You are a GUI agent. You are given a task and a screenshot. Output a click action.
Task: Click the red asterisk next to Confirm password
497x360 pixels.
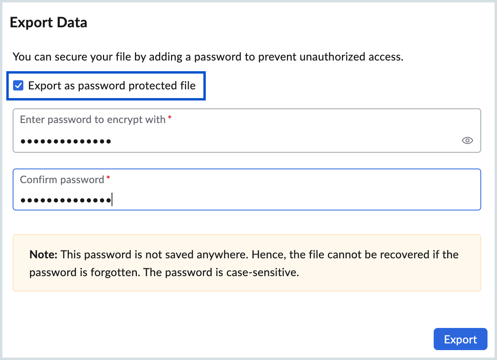(x=108, y=179)
